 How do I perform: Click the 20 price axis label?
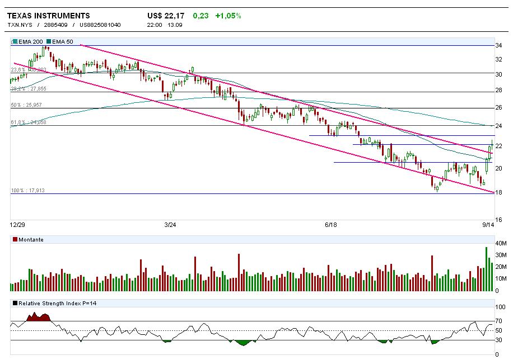tap(498, 168)
